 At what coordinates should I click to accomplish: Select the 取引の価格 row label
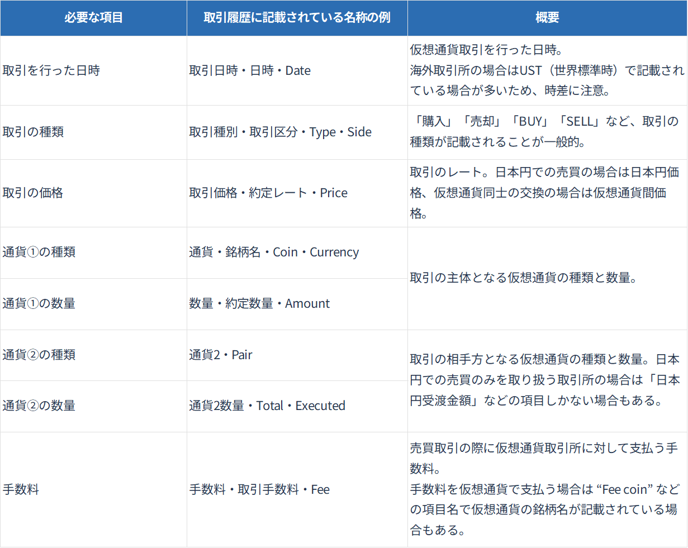point(33,193)
